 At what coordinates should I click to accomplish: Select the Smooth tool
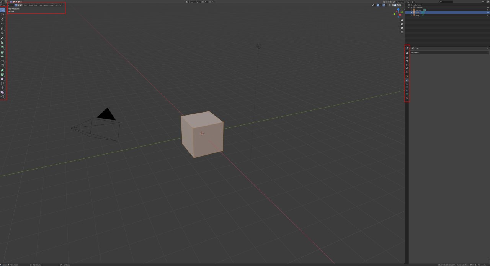point(2,79)
